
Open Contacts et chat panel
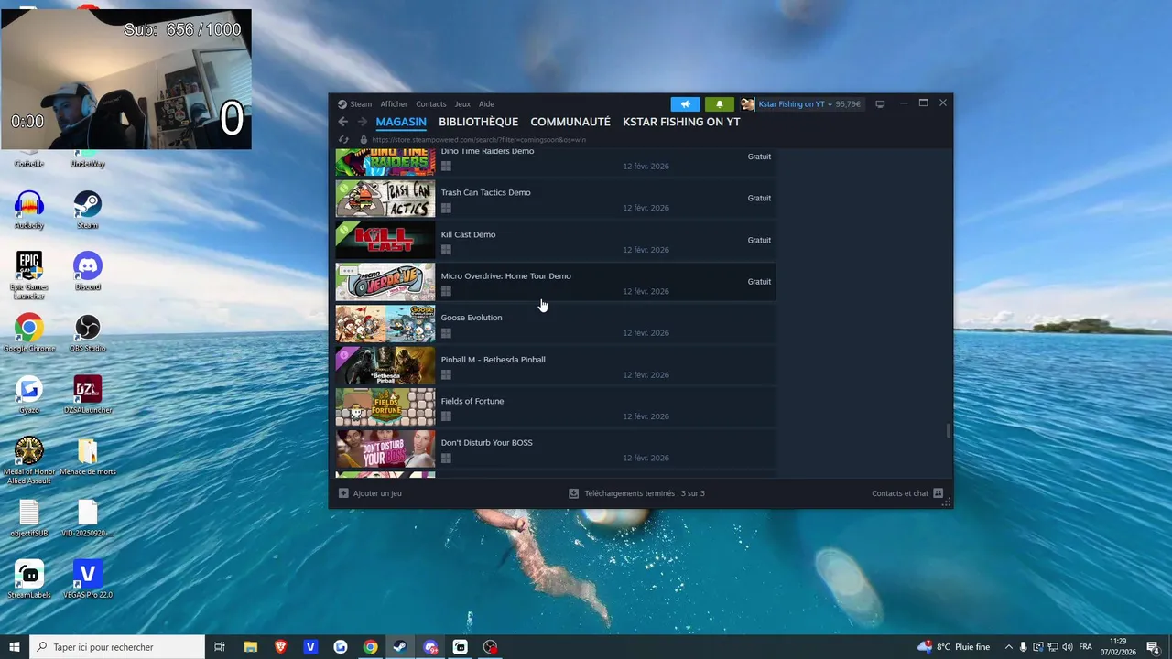tap(907, 493)
